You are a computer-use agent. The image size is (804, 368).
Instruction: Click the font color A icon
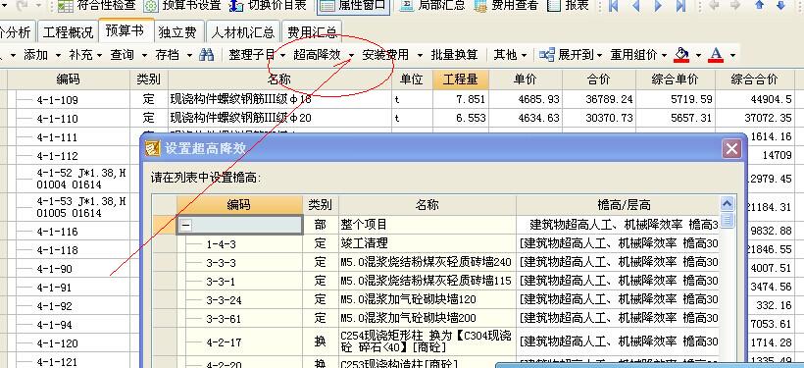tap(716, 54)
